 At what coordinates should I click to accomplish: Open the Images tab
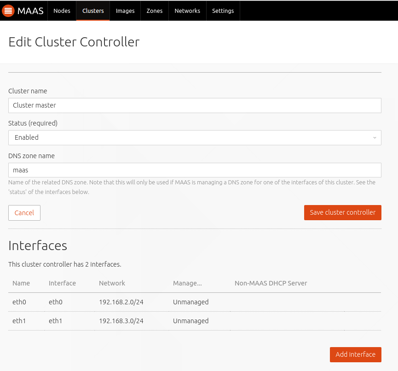(125, 11)
